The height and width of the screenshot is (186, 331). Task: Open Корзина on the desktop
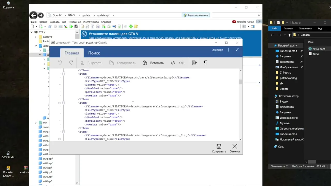[8, 5]
